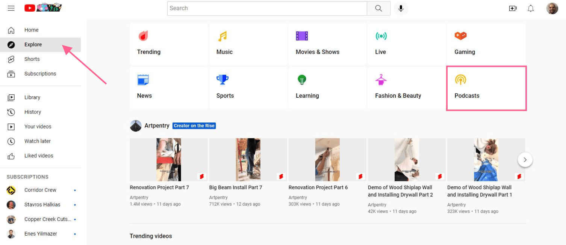Open the Artpentry channel avatar

[x=136, y=126]
